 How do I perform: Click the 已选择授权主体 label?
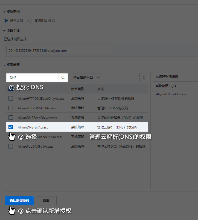tap(15, 39)
